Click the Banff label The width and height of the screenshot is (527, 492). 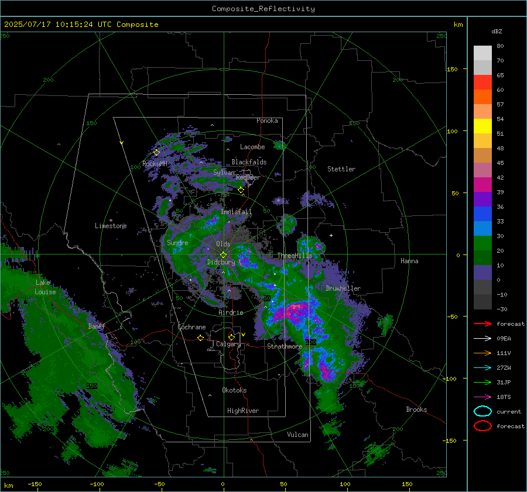(97, 326)
